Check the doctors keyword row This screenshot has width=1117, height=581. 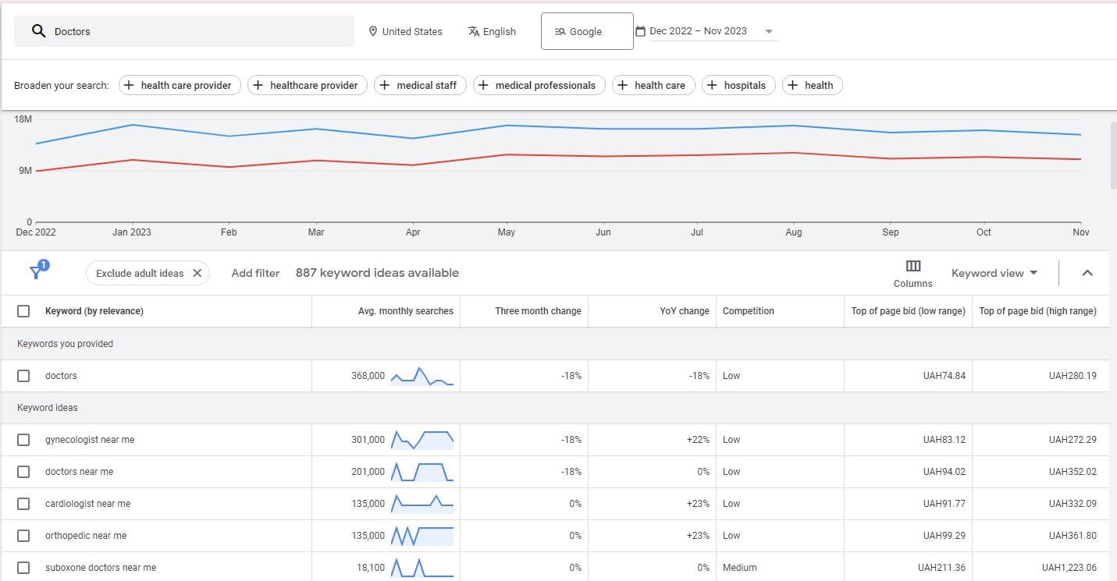[23, 376]
